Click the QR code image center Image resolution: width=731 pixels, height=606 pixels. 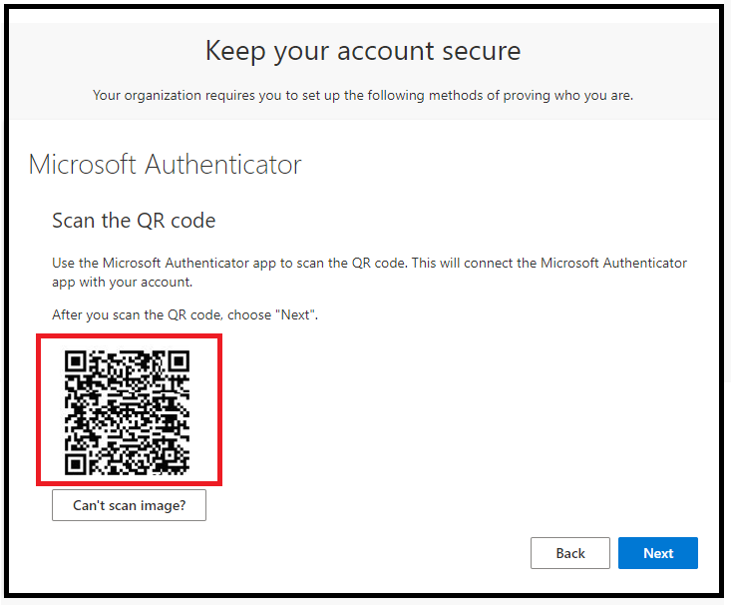[127, 412]
